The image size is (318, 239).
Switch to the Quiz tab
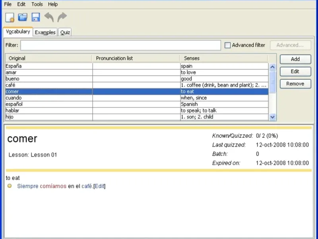click(65, 32)
